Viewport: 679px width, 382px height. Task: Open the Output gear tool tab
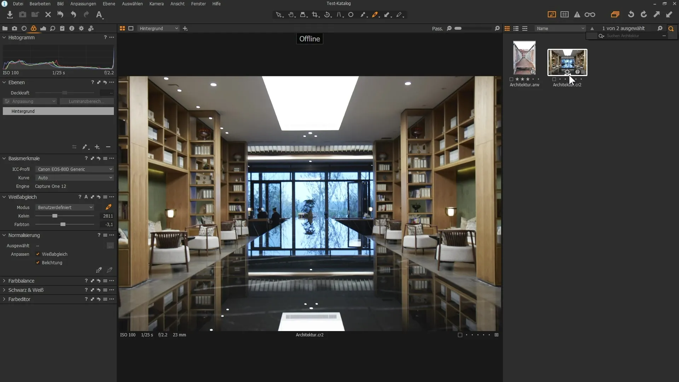(x=81, y=28)
